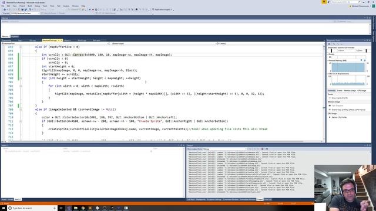Open the signed-in user account menu

click(360, 6)
